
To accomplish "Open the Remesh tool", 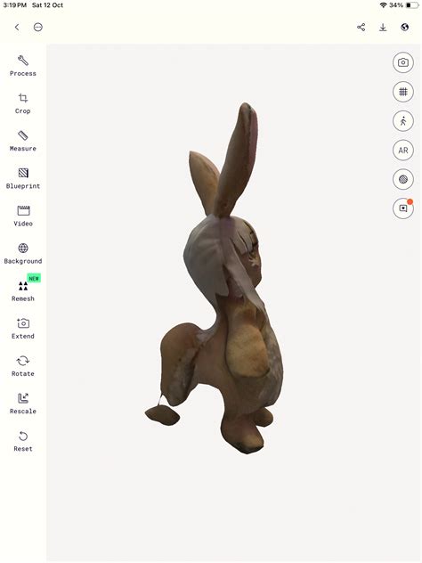I will 23,291.
